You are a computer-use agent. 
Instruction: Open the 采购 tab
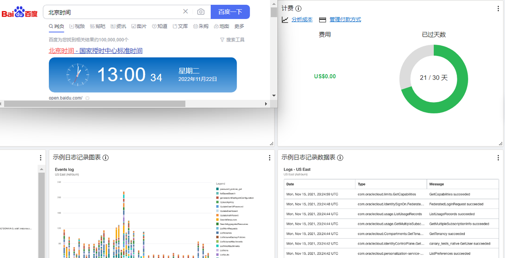tap(201, 26)
